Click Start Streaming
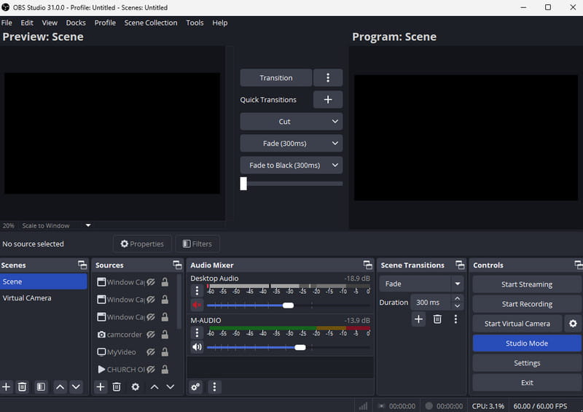The height and width of the screenshot is (412, 583). coord(526,284)
